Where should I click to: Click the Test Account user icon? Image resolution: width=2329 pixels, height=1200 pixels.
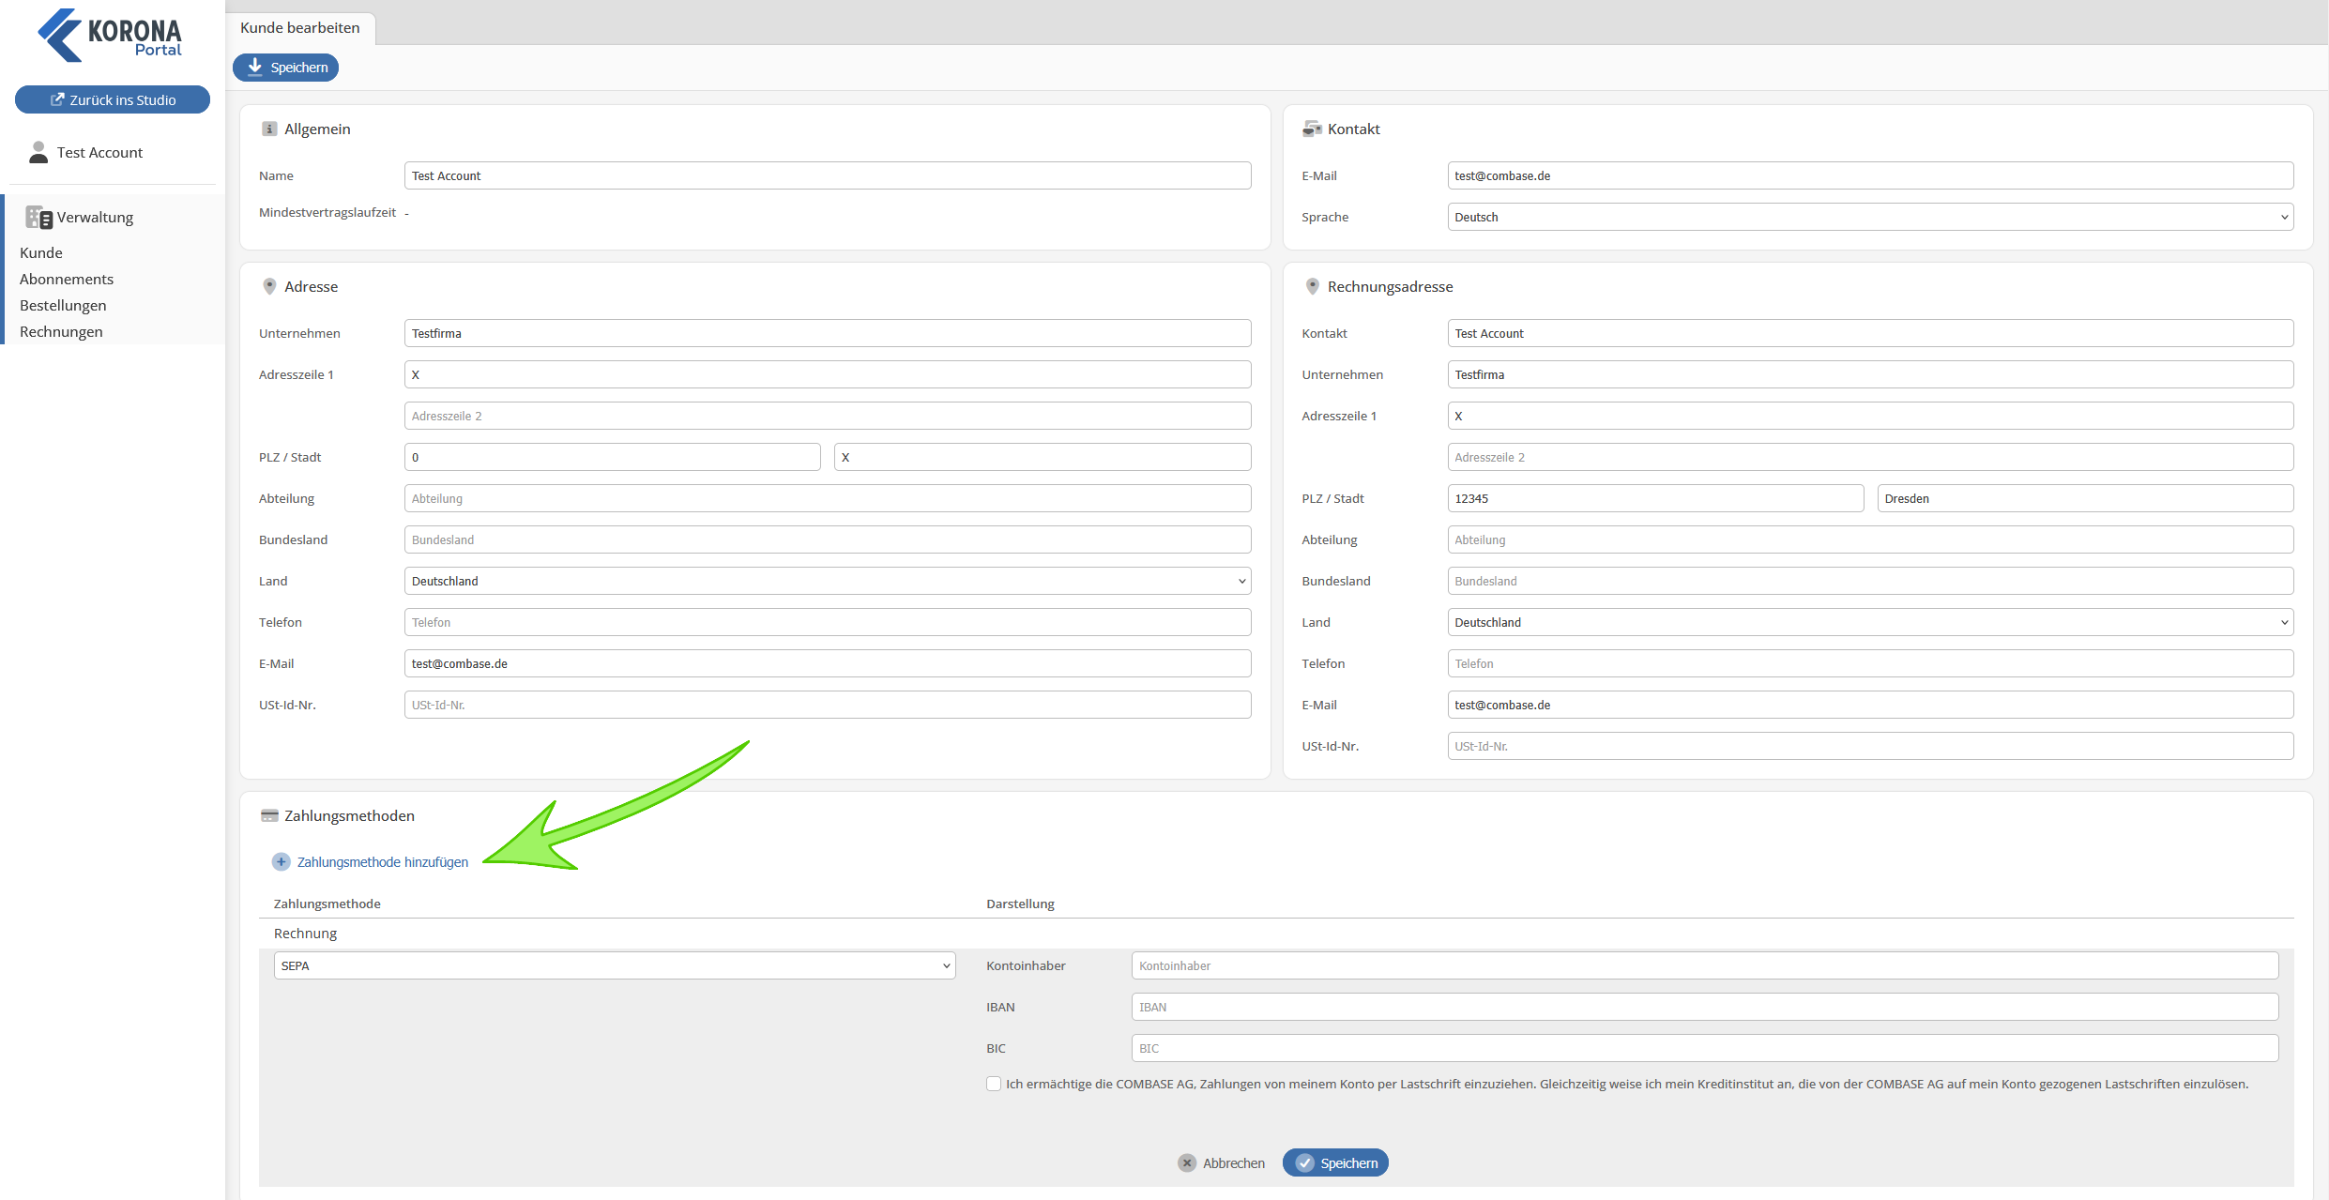38,152
